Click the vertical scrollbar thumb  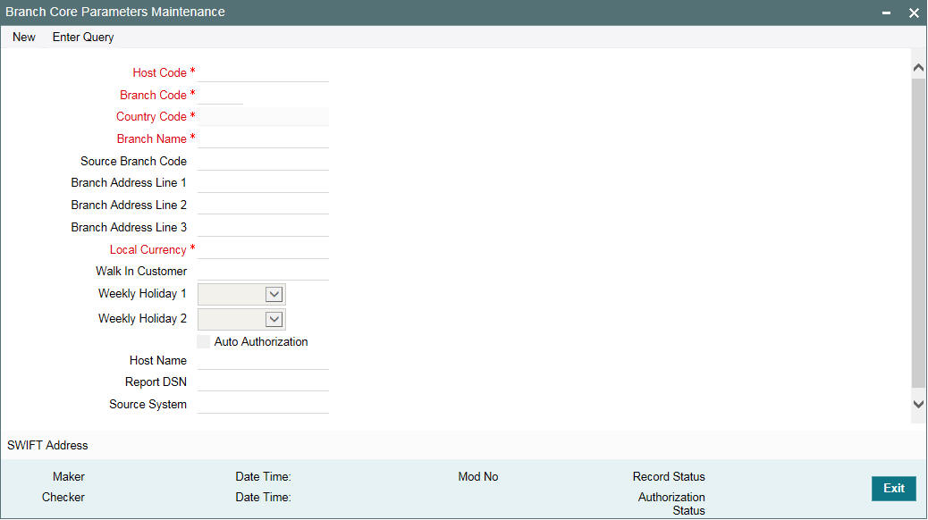[x=918, y=233]
